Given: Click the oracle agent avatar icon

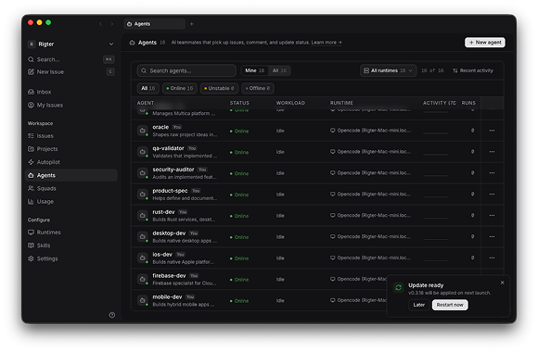Looking at the screenshot, I should (143, 131).
